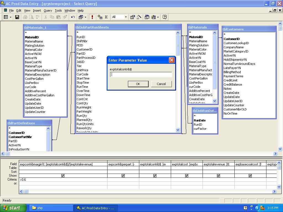
Task: Click the Help question mark icon
Action: coord(165,17)
